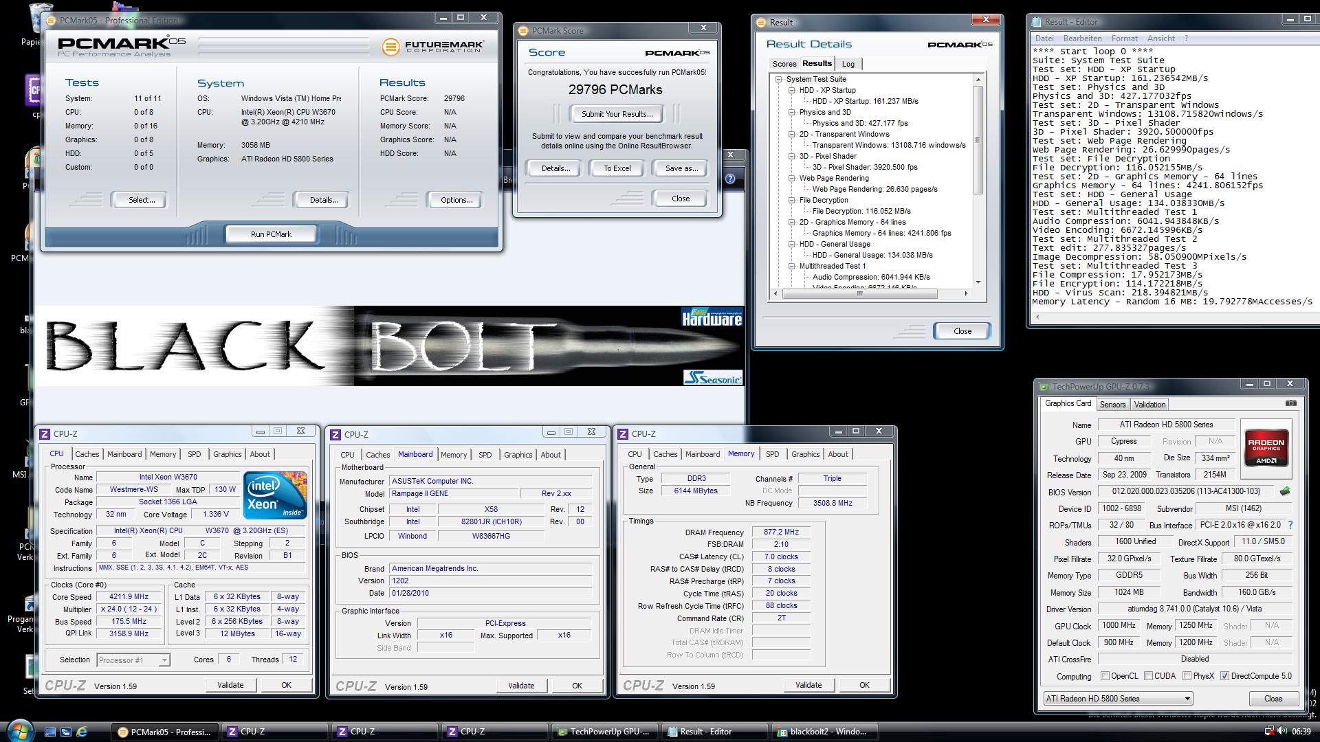
Task: Click the Validate button in Mainboard CPU-Z window
Action: 521,686
